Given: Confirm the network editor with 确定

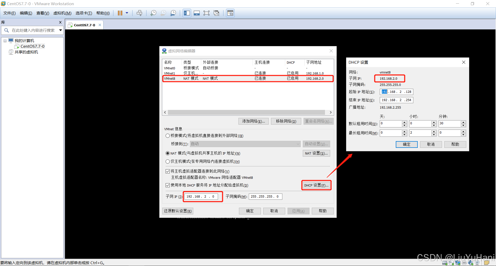Looking at the screenshot, I should pos(250,211).
